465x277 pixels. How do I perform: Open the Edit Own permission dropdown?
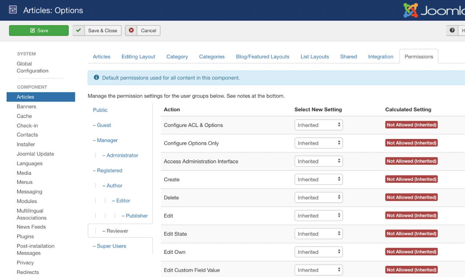[x=319, y=252]
